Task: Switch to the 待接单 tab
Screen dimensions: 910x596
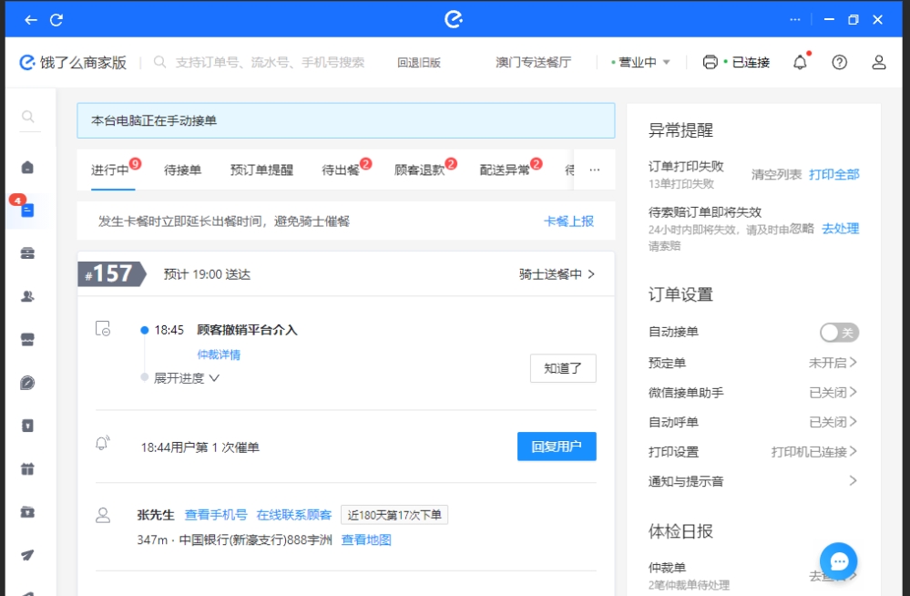Action: point(182,170)
